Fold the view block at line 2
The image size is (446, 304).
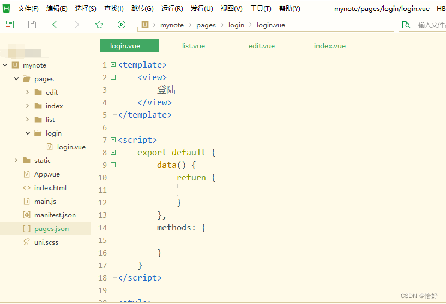pos(113,77)
